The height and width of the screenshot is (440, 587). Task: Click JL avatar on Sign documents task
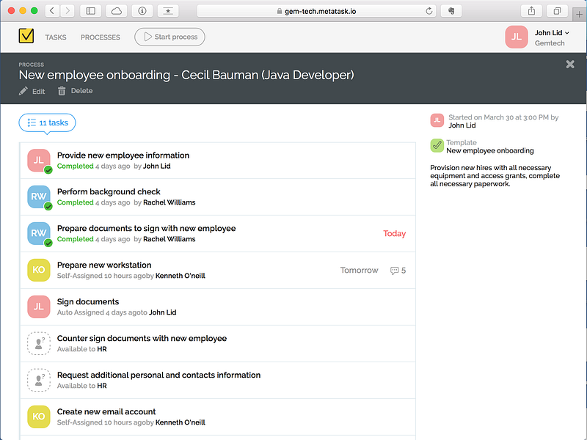pyautogui.click(x=39, y=307)
